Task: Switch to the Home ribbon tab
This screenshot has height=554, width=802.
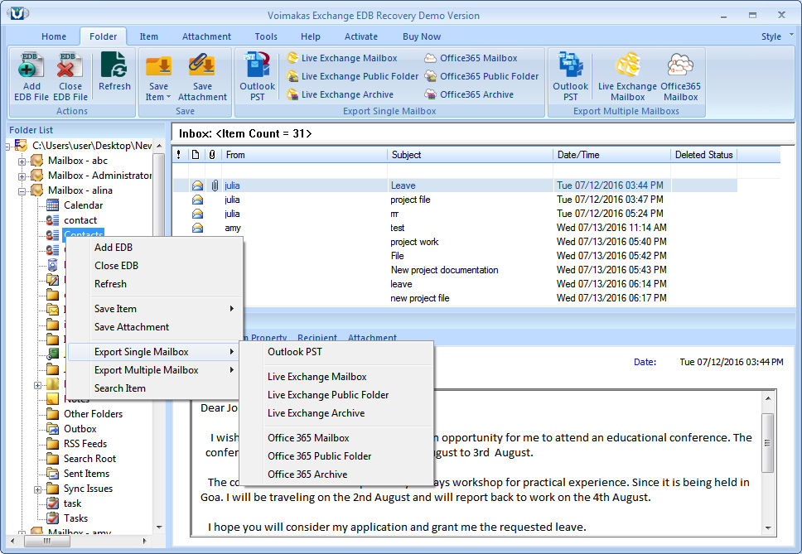Action: 54,36
